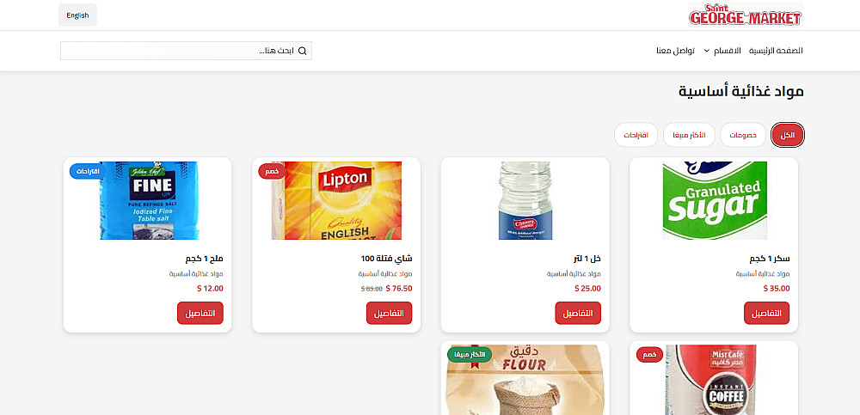The height and width of the screenshot is (415, 860).
Task: Open the Granulated Sugar product image
Action: click(715, 200)
